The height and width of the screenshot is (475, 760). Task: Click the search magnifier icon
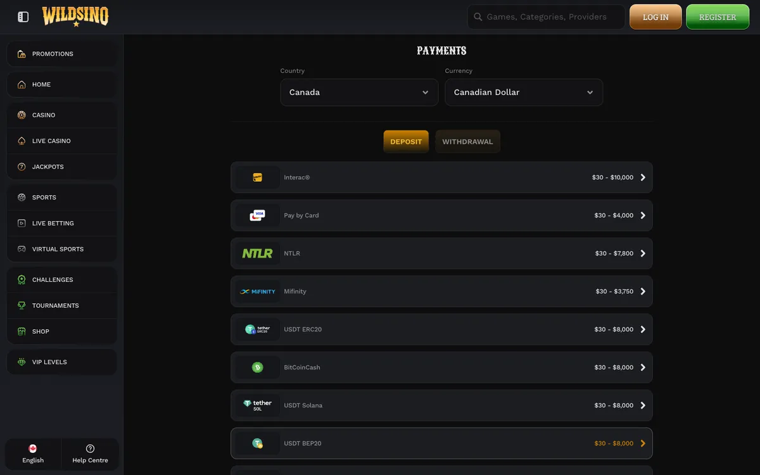coord(478,17)
